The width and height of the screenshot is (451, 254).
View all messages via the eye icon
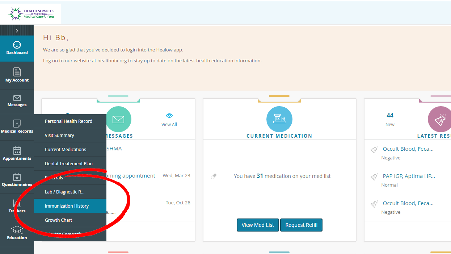[169, 115]
